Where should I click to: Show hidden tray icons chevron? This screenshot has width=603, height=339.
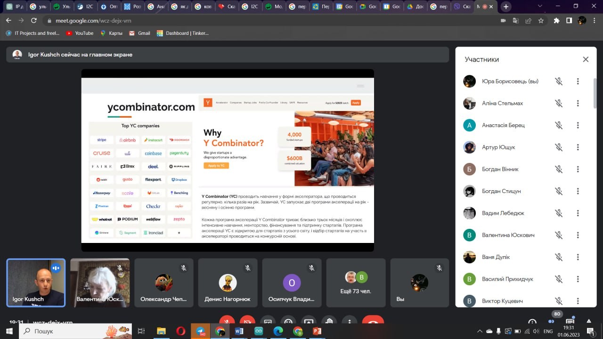click(x=480, y=331)
